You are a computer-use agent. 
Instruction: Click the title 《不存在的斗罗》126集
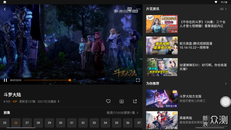(x=202, y=24)
